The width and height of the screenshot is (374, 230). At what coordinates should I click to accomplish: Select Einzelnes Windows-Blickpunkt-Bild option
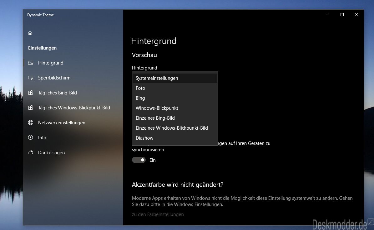pos(172,128)
